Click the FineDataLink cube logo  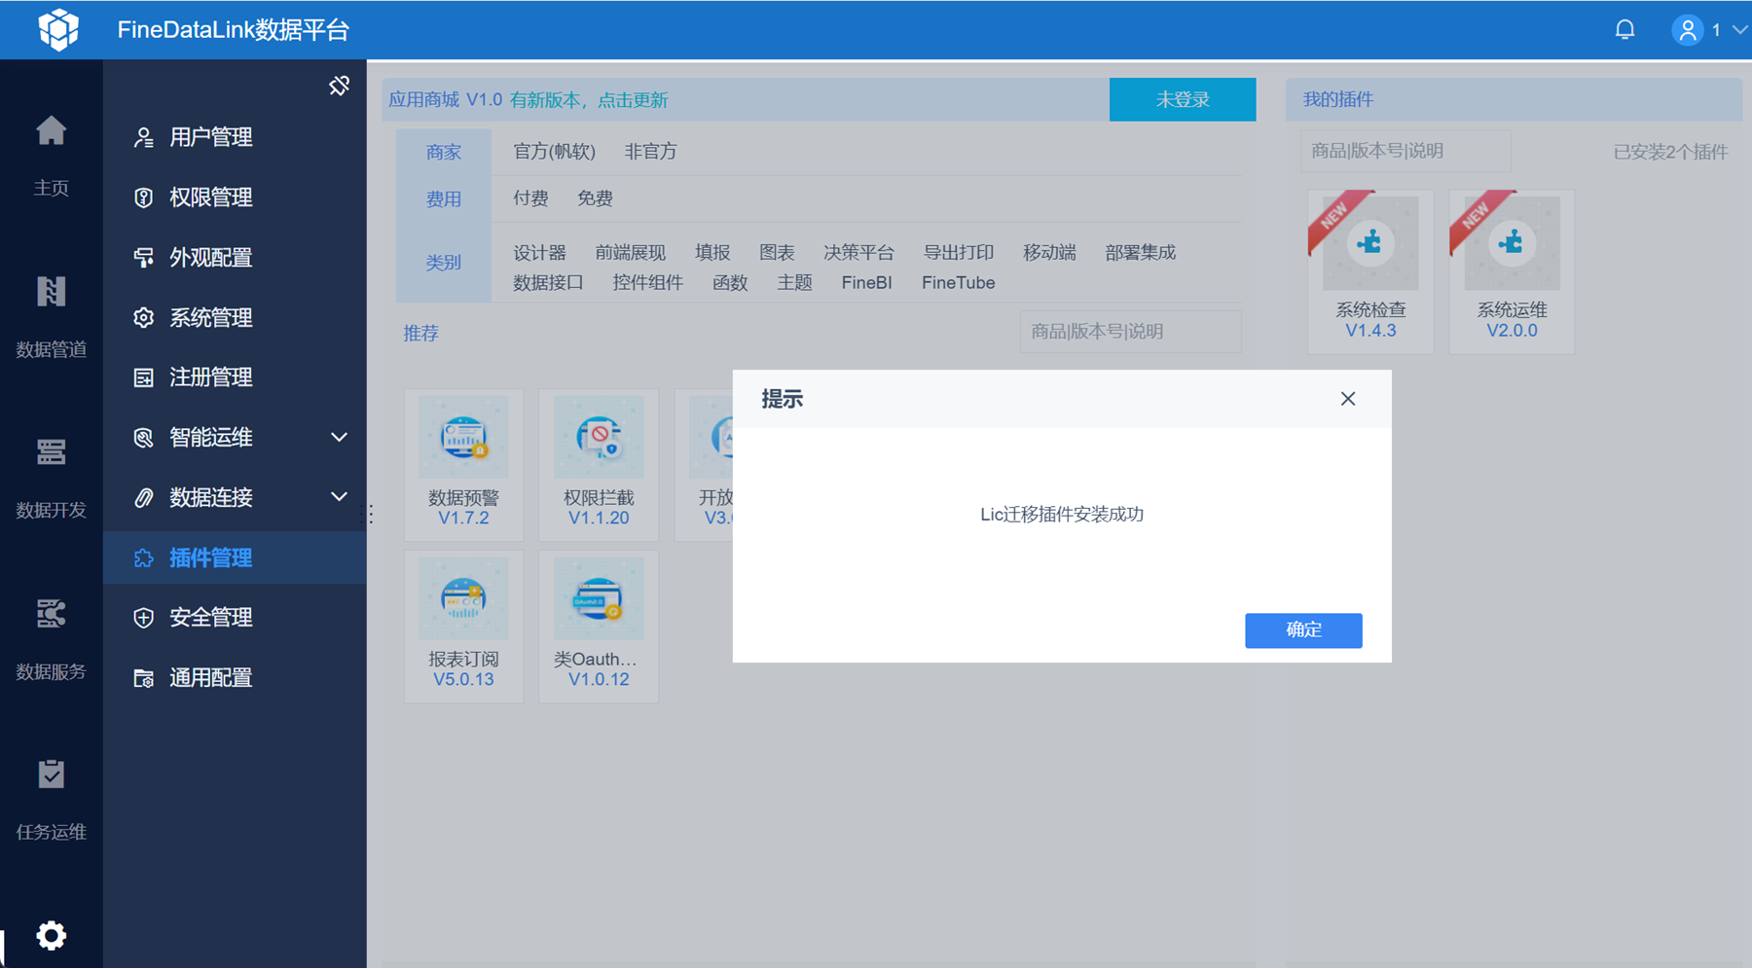tap(58, 29)
